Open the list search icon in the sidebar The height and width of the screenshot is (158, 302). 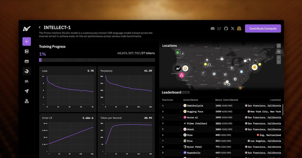(x=27, y=81)
